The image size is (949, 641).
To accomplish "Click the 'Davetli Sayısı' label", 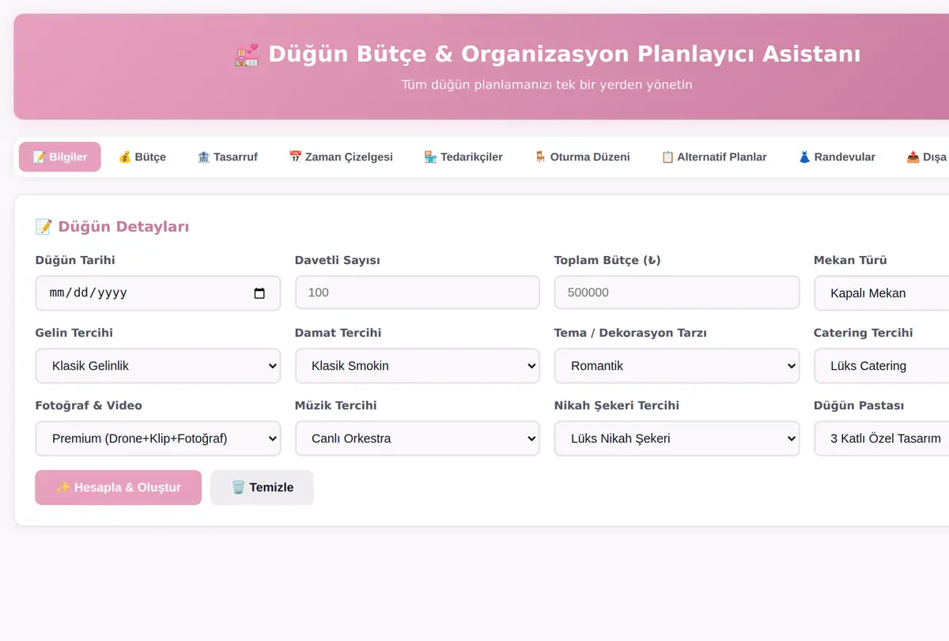I will pos(338,260).
